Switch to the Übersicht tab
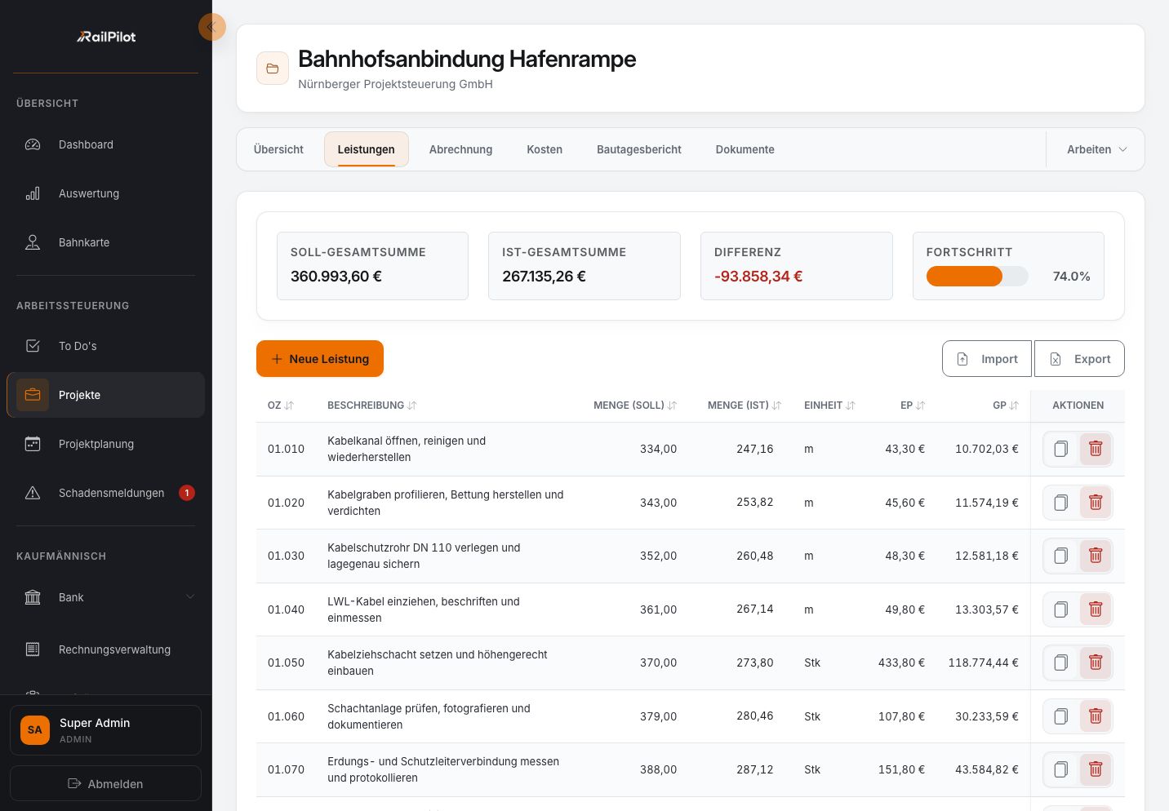The image size is (1169, 811). pos(278,149)
